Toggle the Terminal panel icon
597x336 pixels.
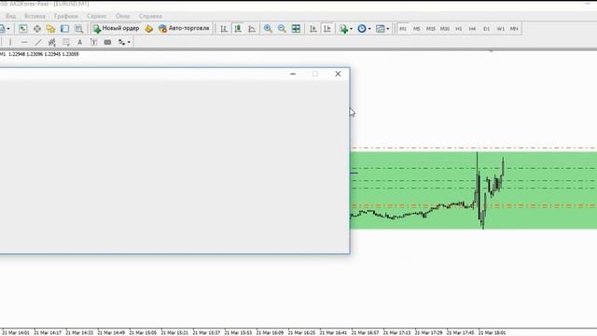click(x=64, y=29)
